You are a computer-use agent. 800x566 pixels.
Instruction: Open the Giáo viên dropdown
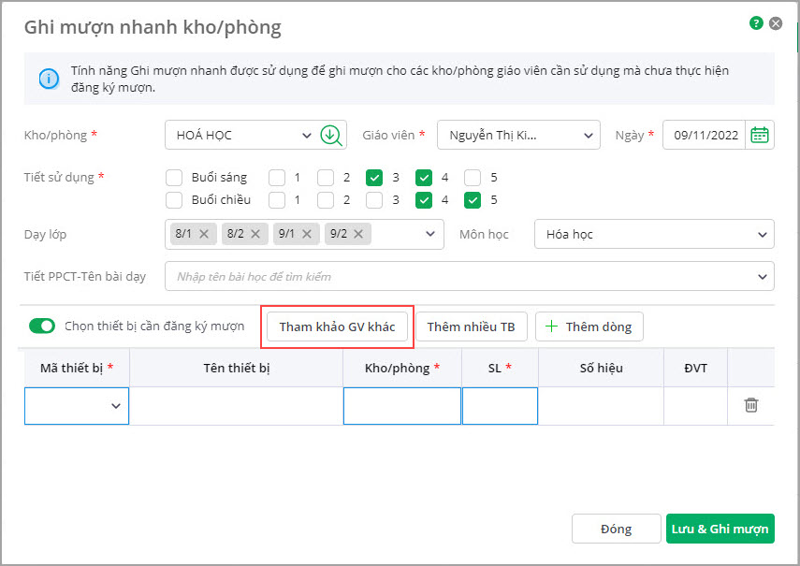[x=588, y=135]
